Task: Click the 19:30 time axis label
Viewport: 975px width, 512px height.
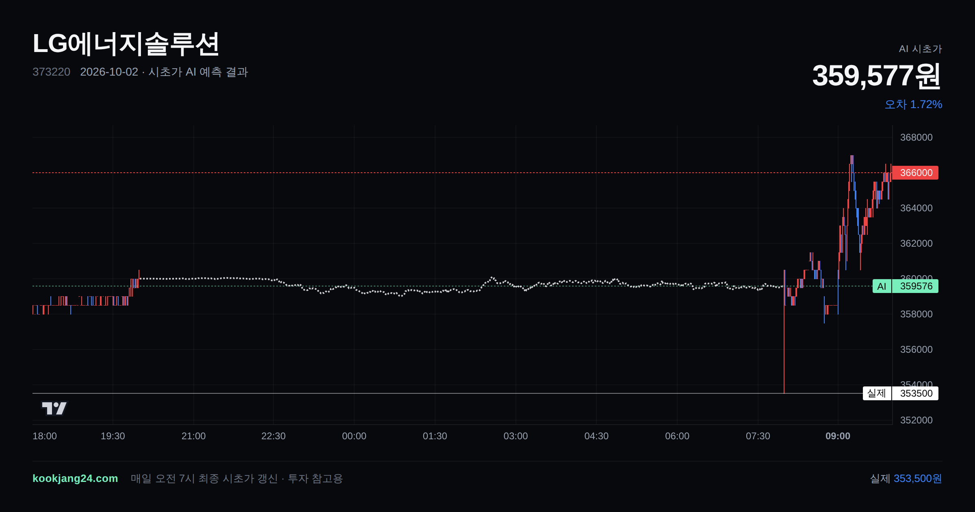Action: pyautogui.click(x=113, y=436)
